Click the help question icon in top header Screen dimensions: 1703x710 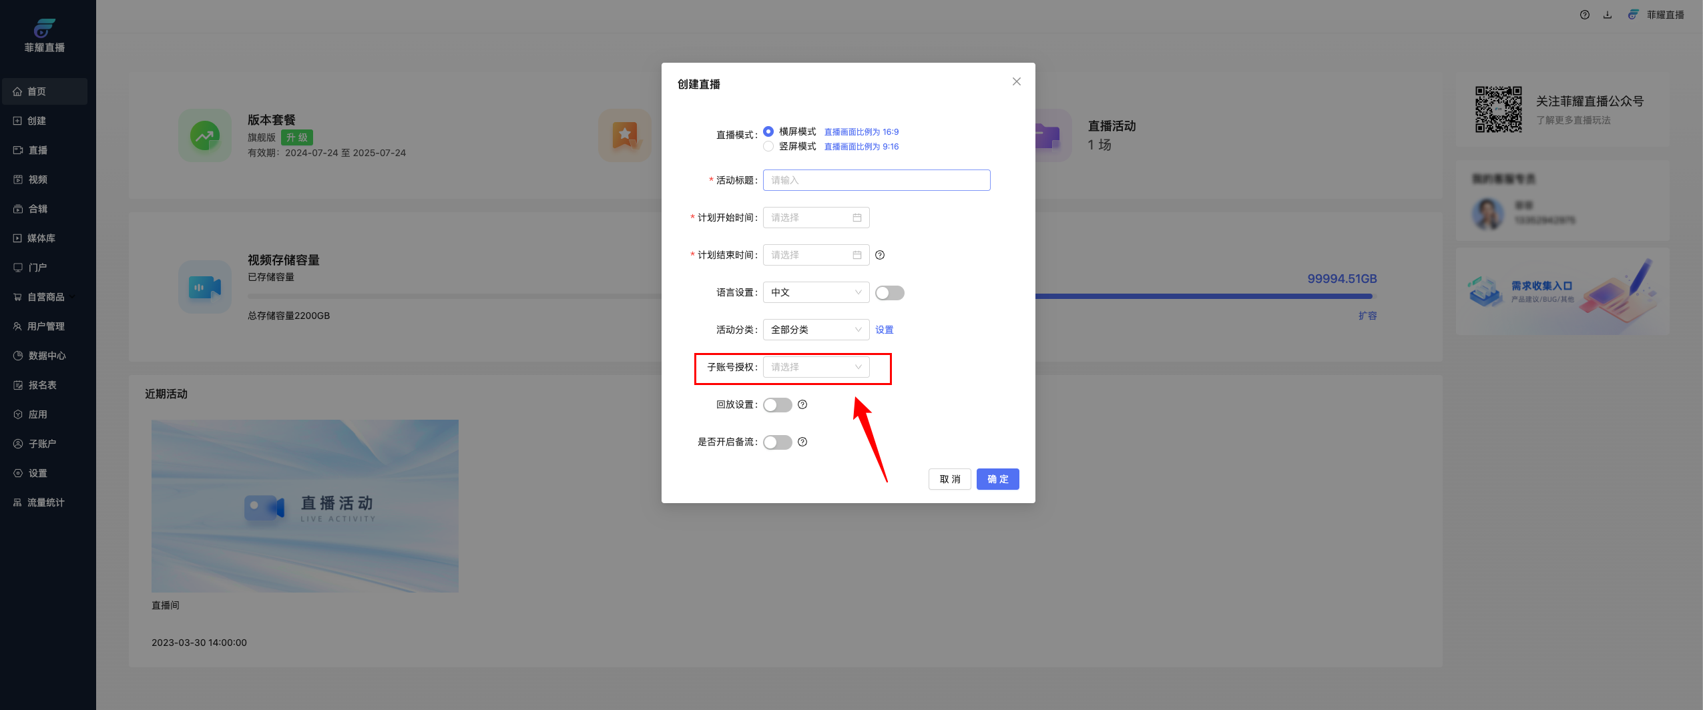1584,15
